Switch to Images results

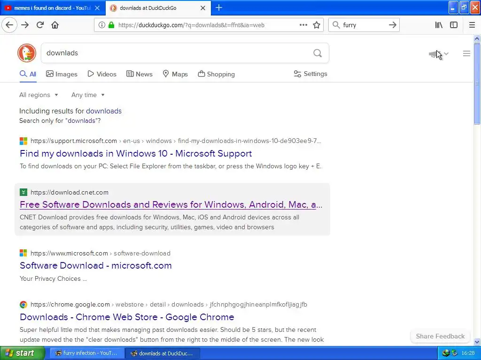pyautogui.click(x=62, y=74)
